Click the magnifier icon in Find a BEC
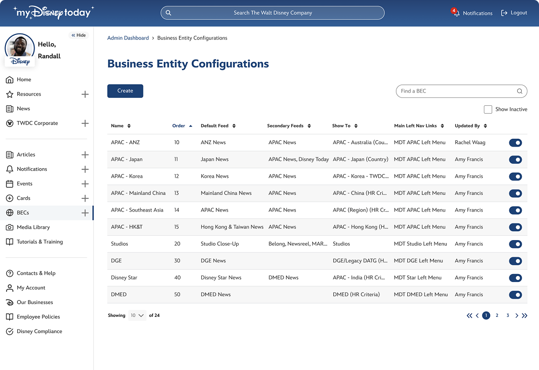This screenshot has height=370, width=539. (x=519, y=91)
